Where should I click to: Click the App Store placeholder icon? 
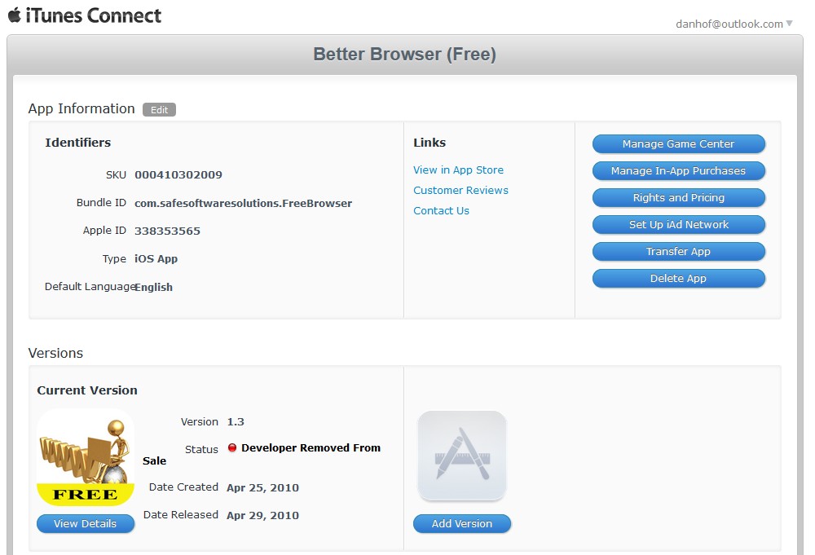[x=461, y=456]
